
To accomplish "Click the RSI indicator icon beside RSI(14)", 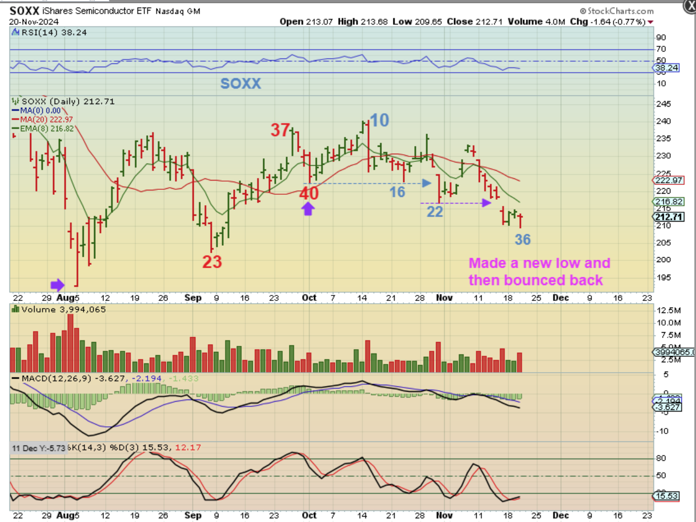I will (16, 32).
